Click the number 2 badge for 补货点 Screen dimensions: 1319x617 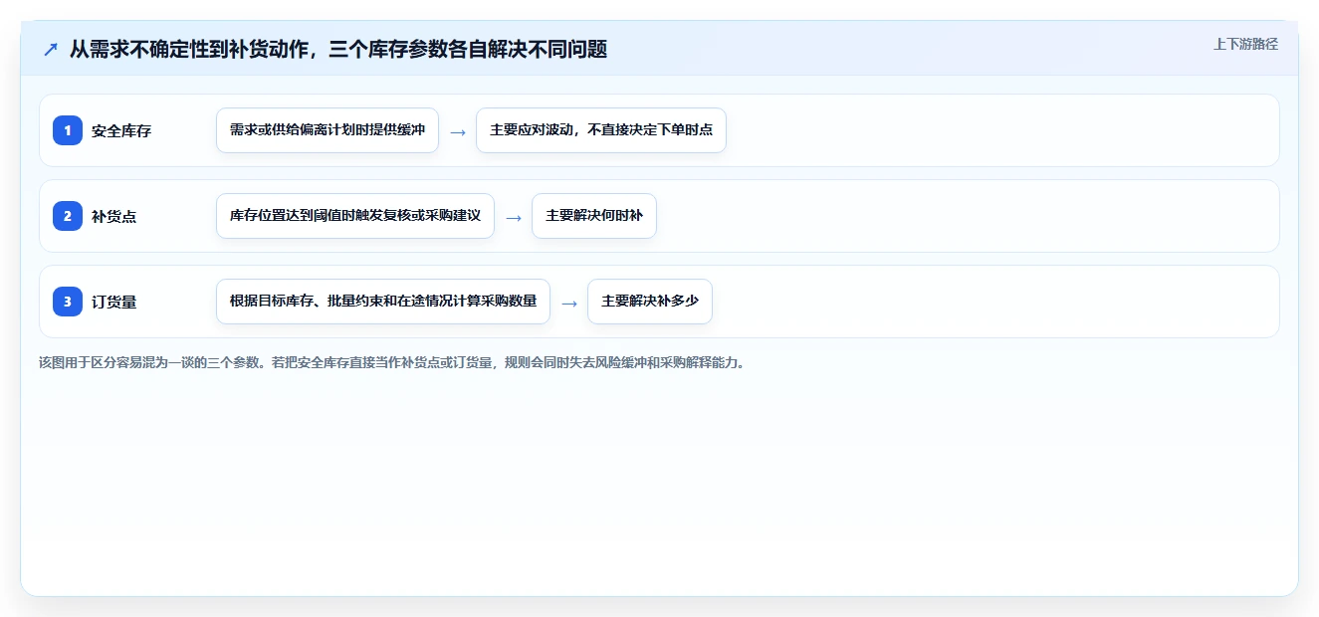(x=68, y=216)
